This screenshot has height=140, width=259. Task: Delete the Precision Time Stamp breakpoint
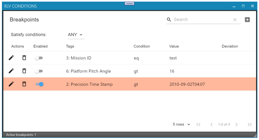click(24, 84)
